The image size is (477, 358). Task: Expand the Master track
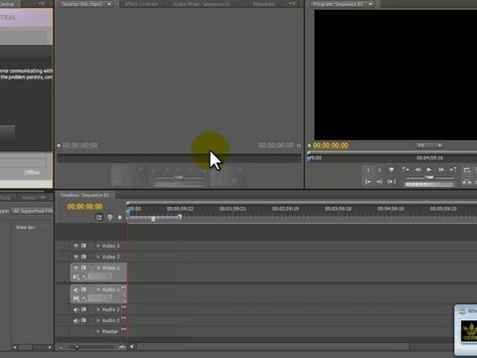point(98,331)
